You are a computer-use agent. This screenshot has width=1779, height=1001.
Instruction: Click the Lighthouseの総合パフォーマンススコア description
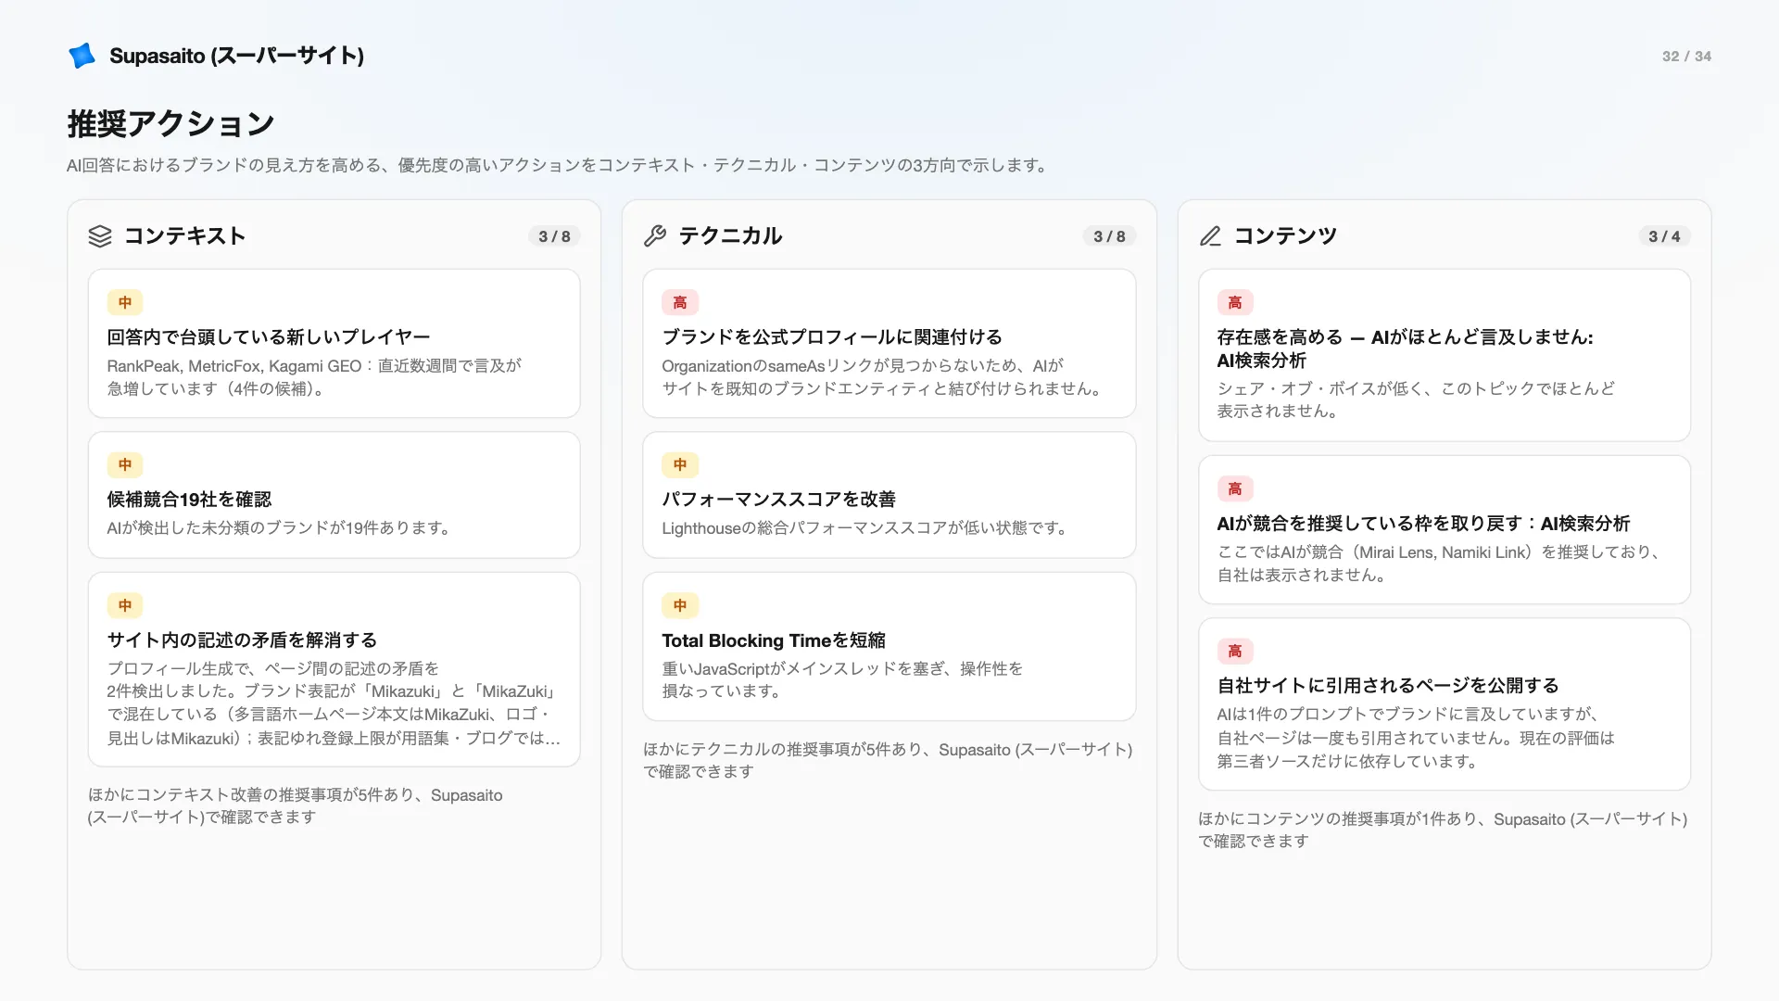click(x=867, y=527)
